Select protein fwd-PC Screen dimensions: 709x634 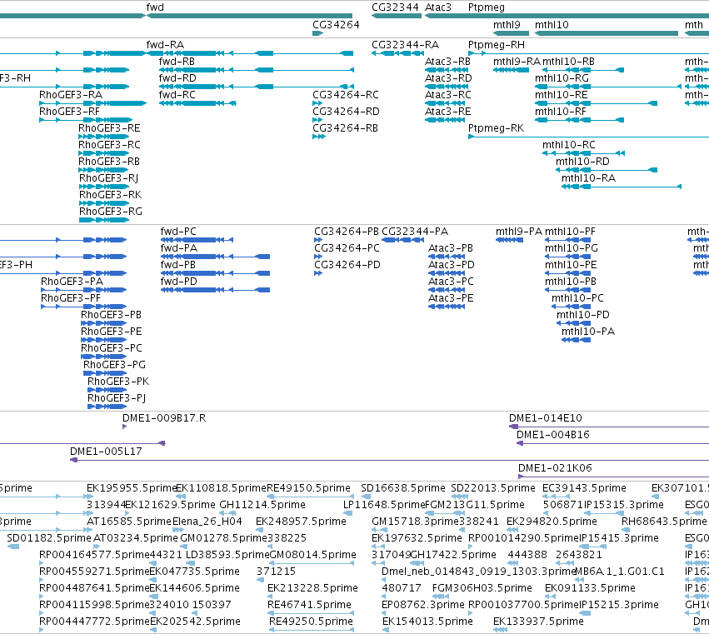[178, 232]
